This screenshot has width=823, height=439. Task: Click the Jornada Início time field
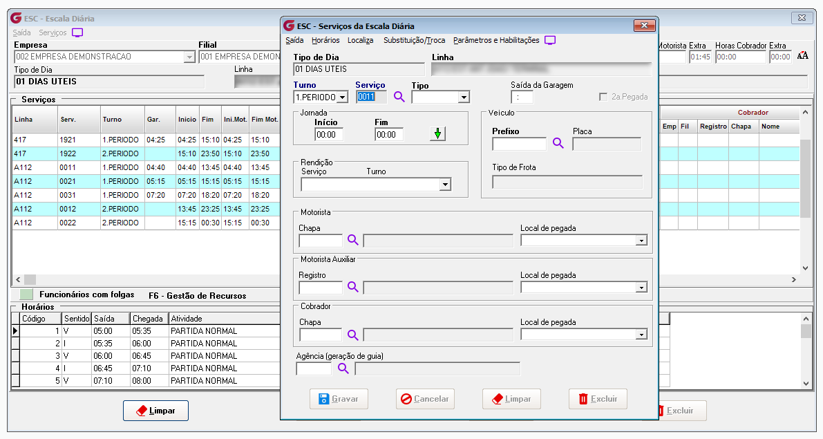(x=329, y=135)
